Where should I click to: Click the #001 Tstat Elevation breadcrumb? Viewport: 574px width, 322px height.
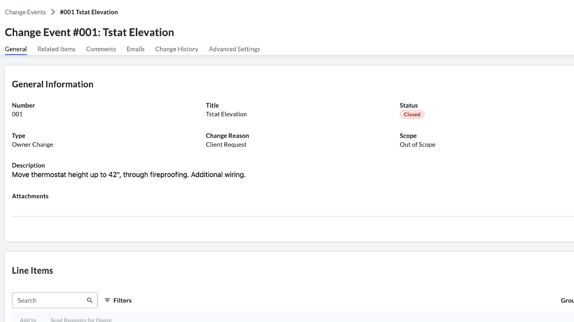click(x=89, y=12)
